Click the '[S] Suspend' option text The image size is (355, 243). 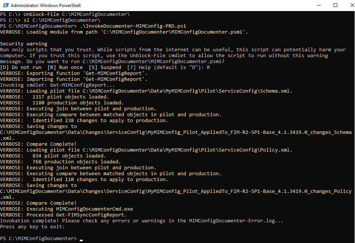105,67
